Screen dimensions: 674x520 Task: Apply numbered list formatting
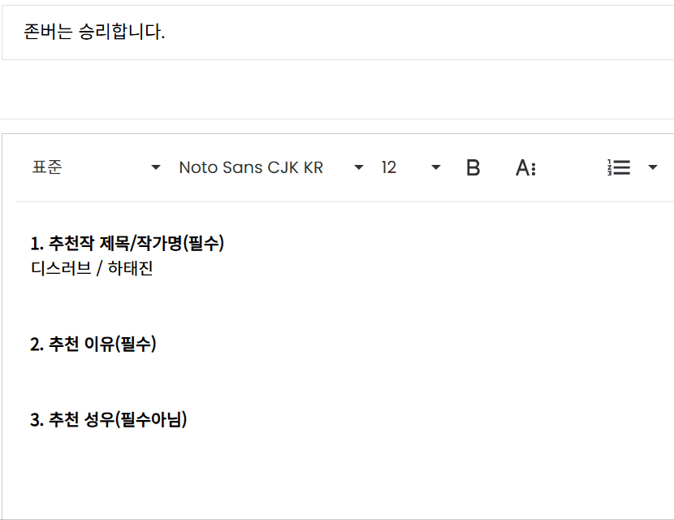pos(620,168)
